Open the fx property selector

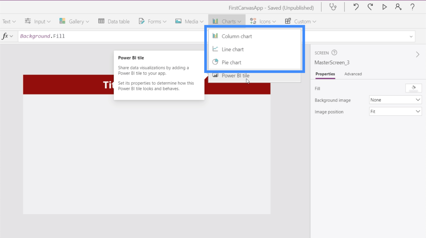(x=8, y=36)
